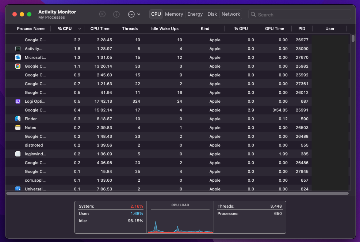Sort by the Kind column header
The image size is (360, 242).
click(x=205, y=29)
